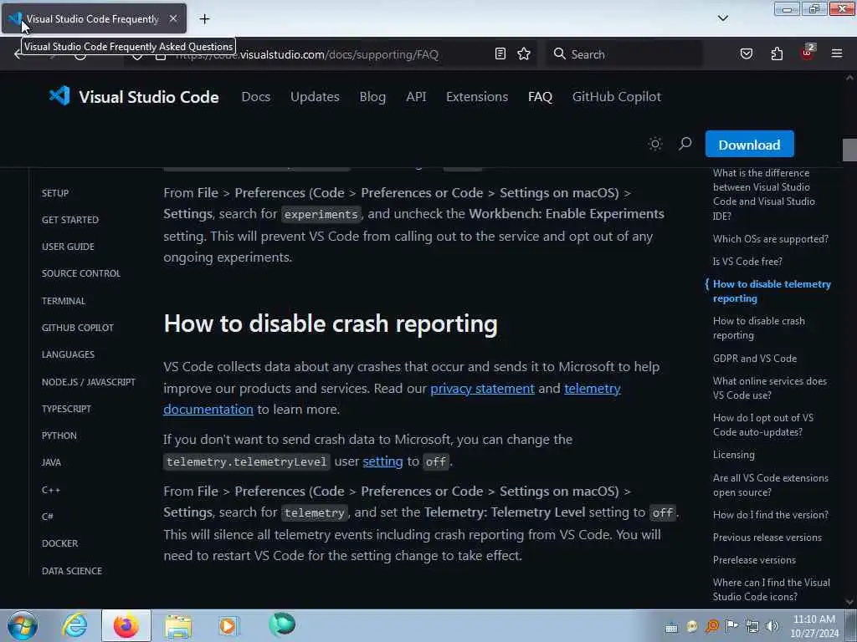Expand the GET STARTED sidebar section
The image size is (857, 642).
coord(70,220)
